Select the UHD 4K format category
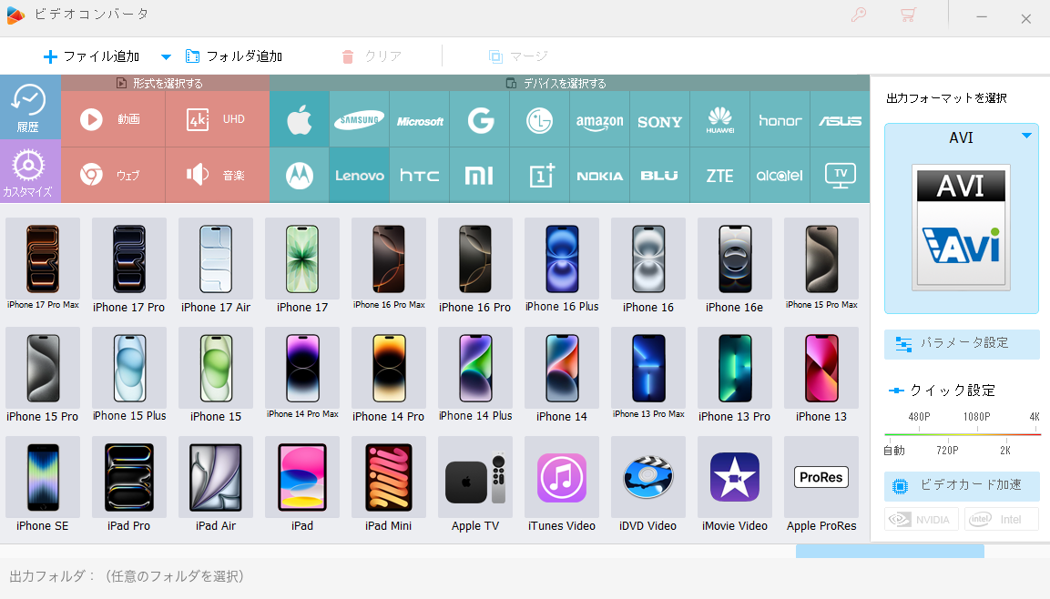The height and width of the screenshot is (599, 1050). 217,119
